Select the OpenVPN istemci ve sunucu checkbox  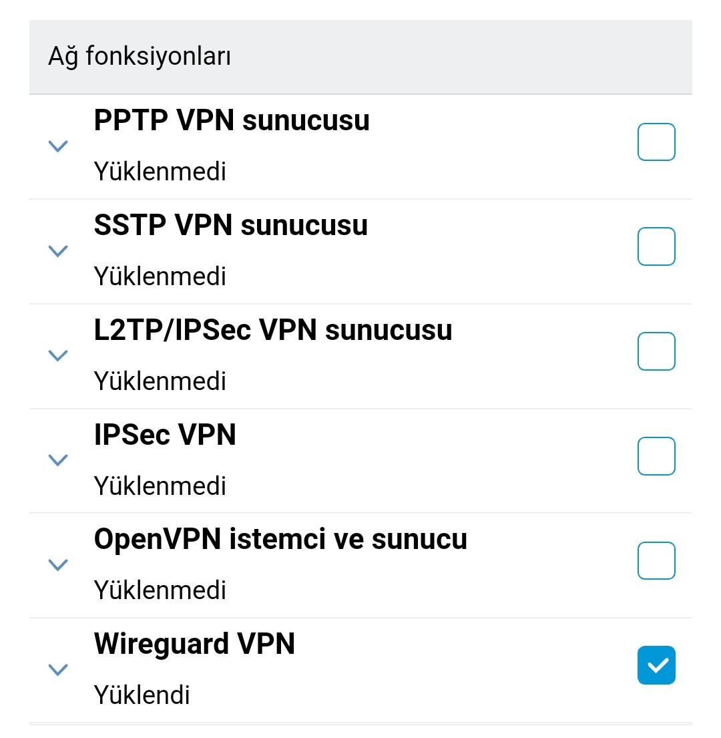click(x=656, y=560)
